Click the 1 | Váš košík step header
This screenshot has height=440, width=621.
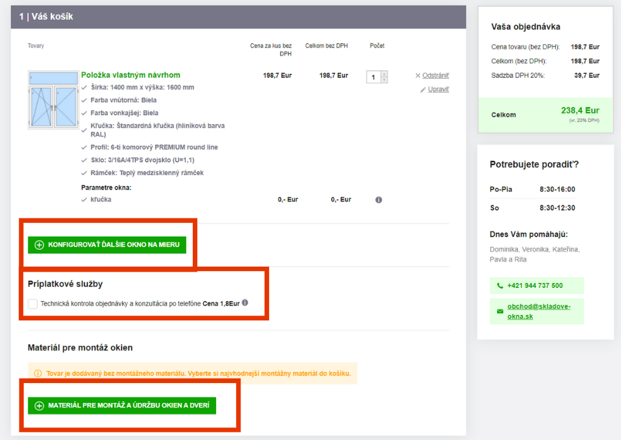pos(46,17)
